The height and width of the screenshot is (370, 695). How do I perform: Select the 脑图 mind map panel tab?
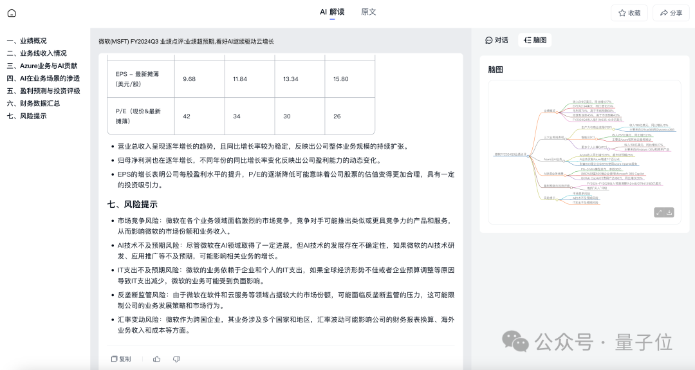(x=535, y=40)
